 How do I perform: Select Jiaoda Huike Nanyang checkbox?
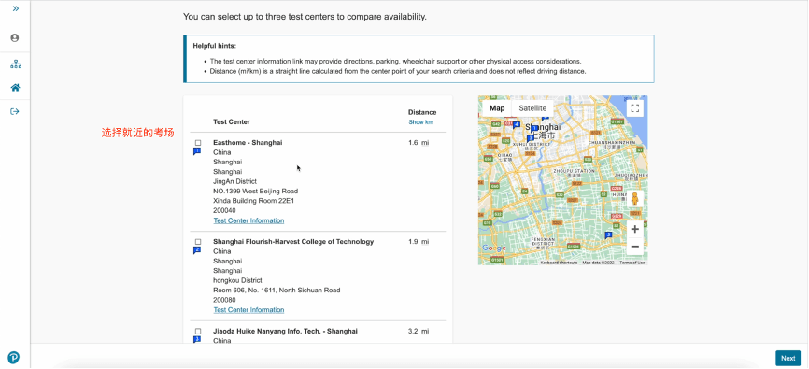198,332
